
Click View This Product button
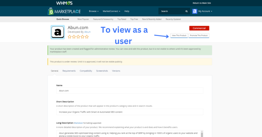point(179,36)
